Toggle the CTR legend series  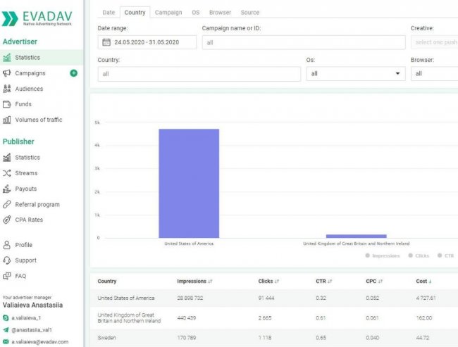(445, 255)
